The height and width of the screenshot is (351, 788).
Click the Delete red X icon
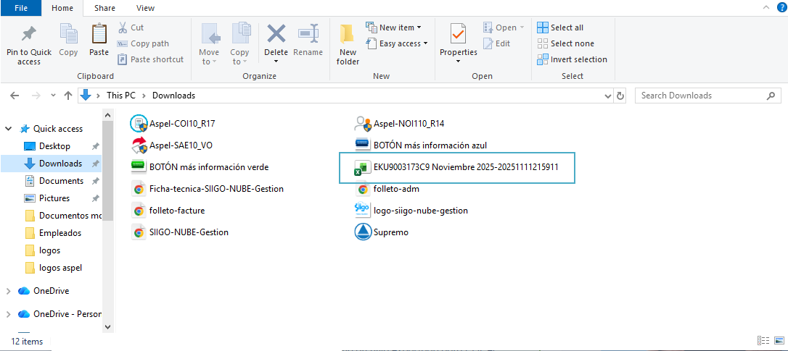tap(276, 35)
